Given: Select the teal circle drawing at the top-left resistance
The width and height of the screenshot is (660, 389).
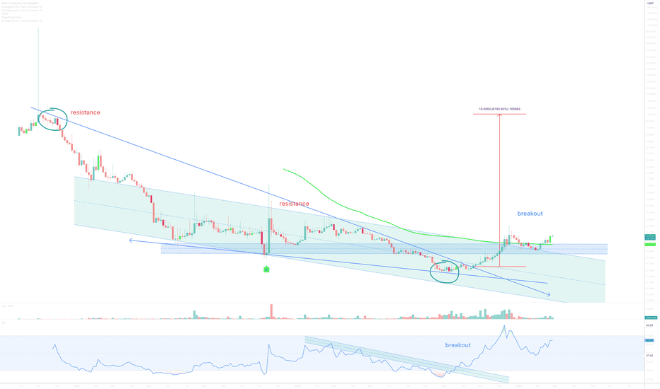Looking at the screenshot, I should (x=52, y=119).
